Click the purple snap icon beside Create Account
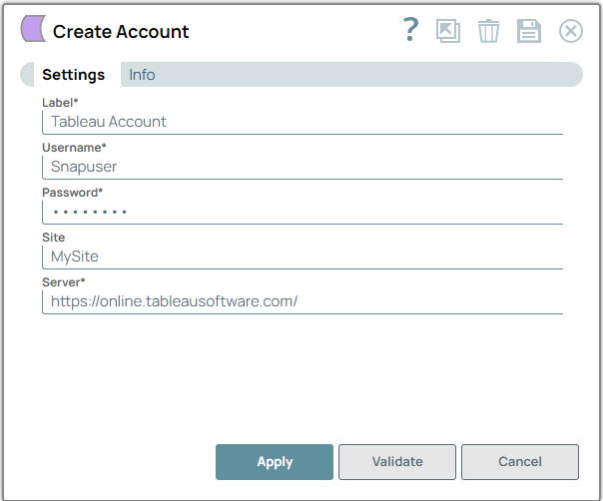 click(x=33, y=29)
